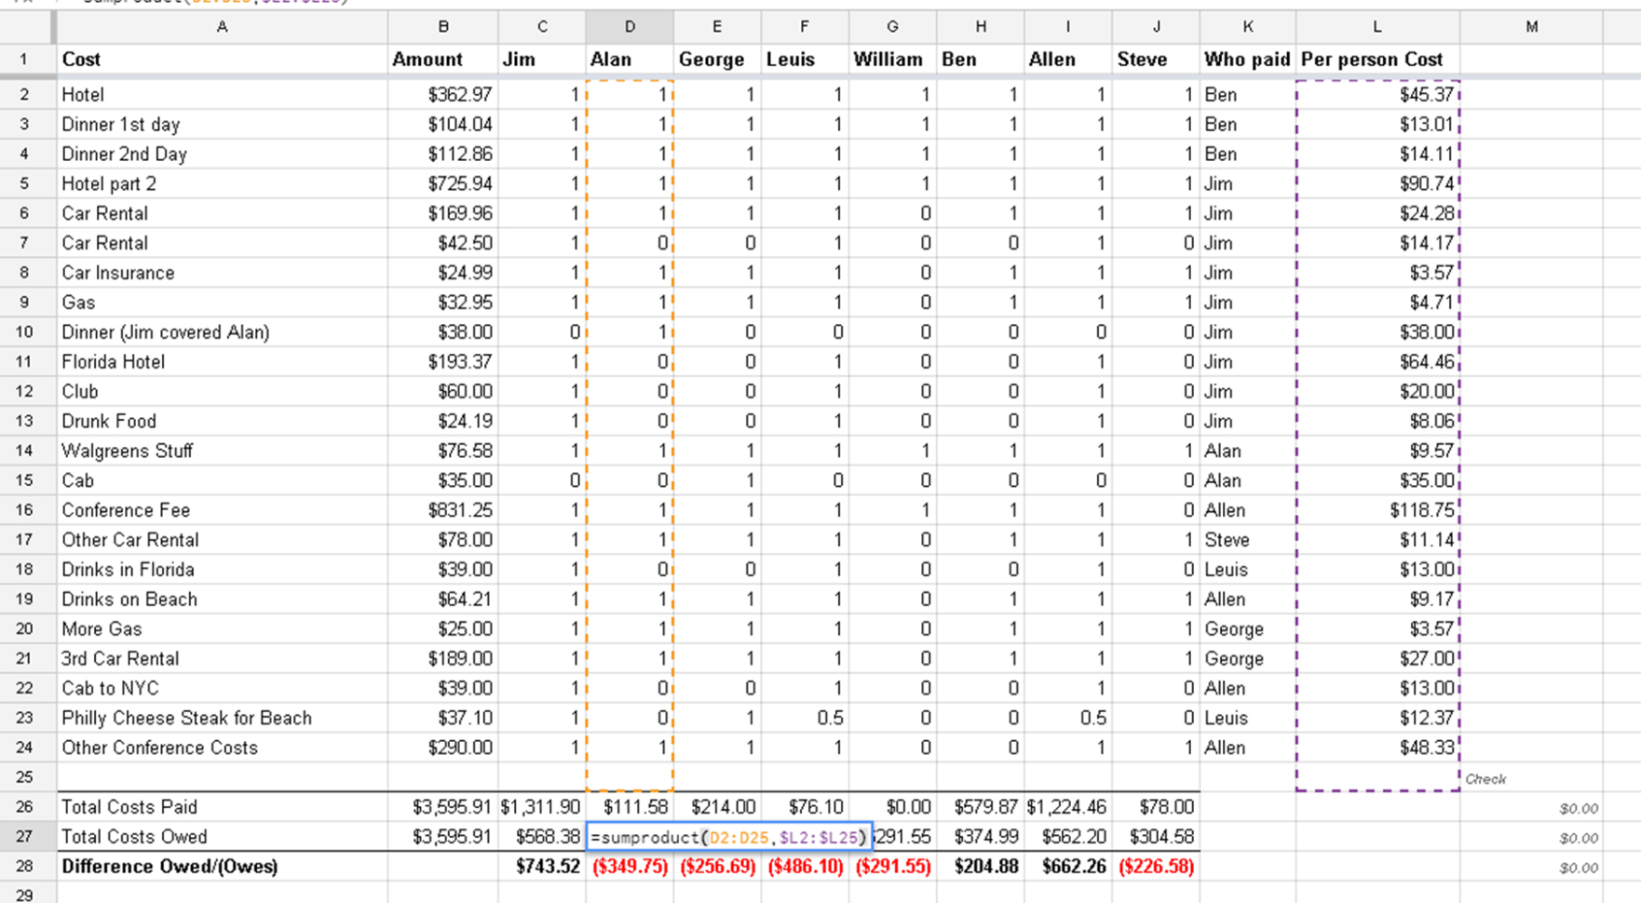Click row 28 header number
Viewport: 1641px width, 903px height.
pos(25,866)
